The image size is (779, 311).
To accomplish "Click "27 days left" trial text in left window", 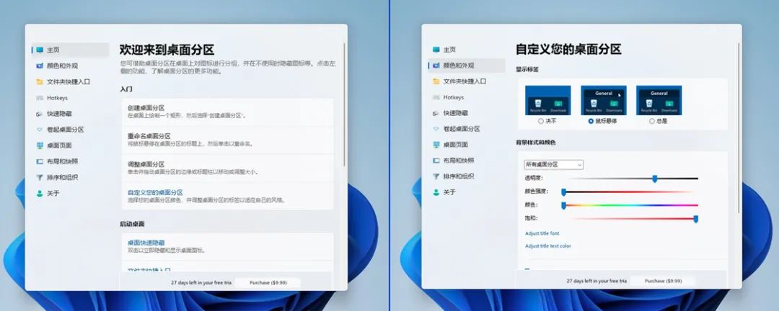I will tap(201, 283).
